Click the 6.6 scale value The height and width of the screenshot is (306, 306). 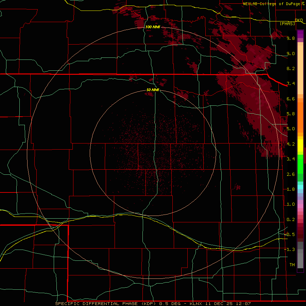click(291, 99)
